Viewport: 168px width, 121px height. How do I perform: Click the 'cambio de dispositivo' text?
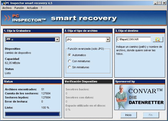(x=18, y=53)
